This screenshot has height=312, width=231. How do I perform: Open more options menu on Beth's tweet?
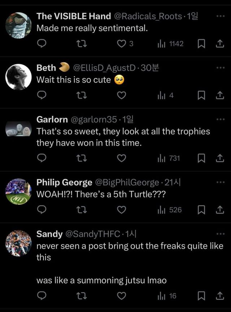click(x=220, y=68)
